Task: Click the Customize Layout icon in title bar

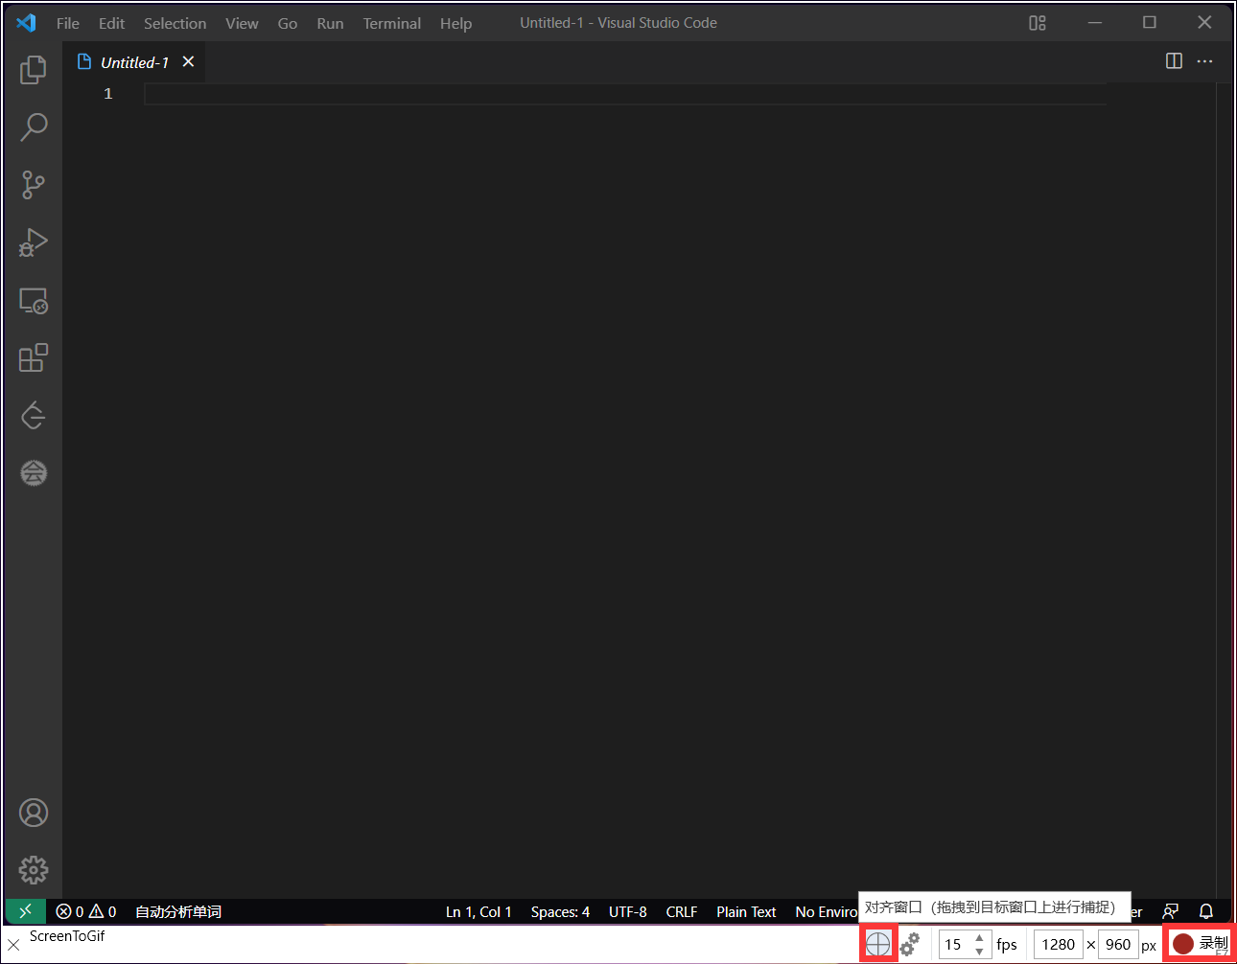Action: tap(1038, 23)
